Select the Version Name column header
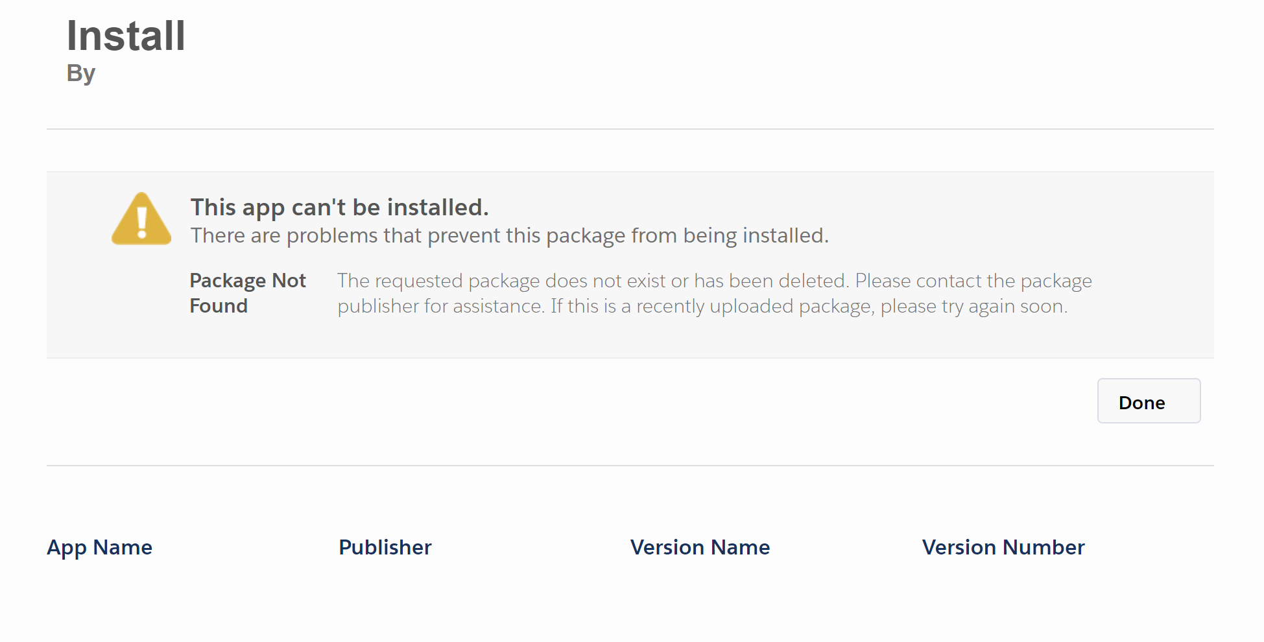Screen dimensions: 1264x642 (700, 547)
